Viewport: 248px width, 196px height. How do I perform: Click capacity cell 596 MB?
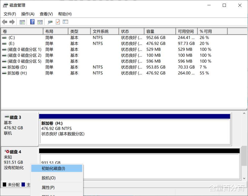click(153, 61)
